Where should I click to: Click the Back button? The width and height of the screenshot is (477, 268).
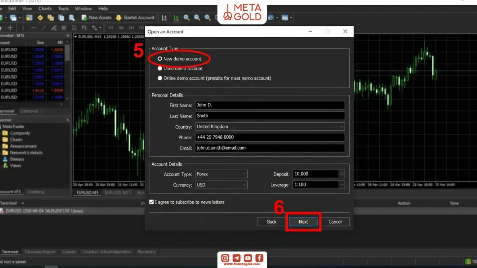coord(272,222)
